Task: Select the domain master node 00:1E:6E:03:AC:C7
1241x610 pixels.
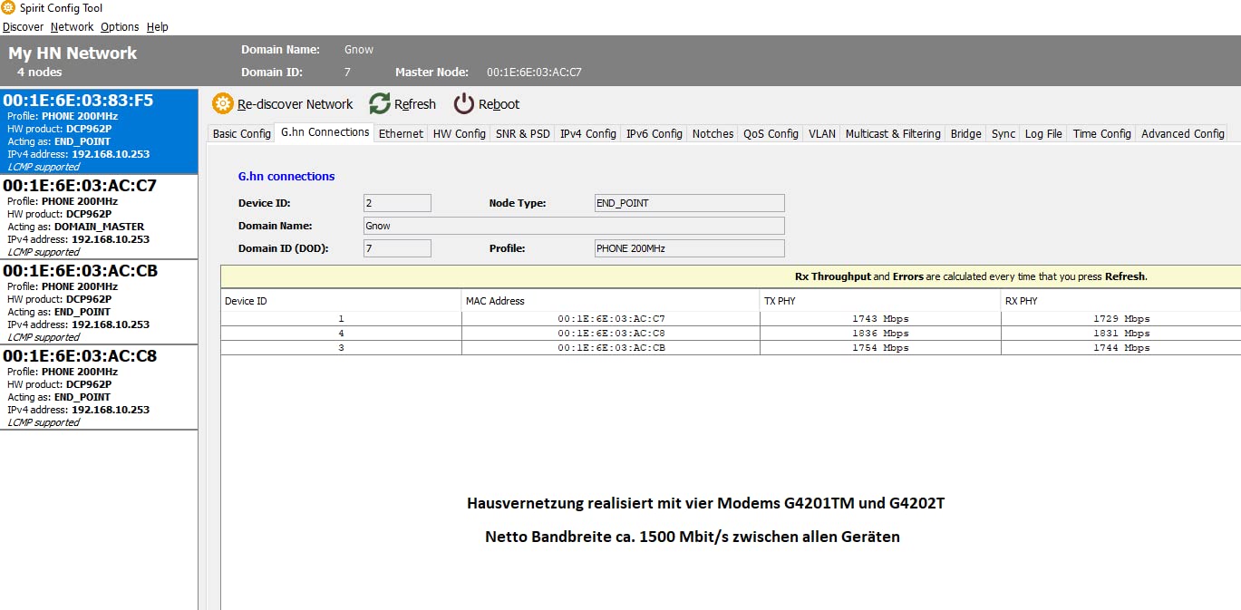Action: click(98, 217)
